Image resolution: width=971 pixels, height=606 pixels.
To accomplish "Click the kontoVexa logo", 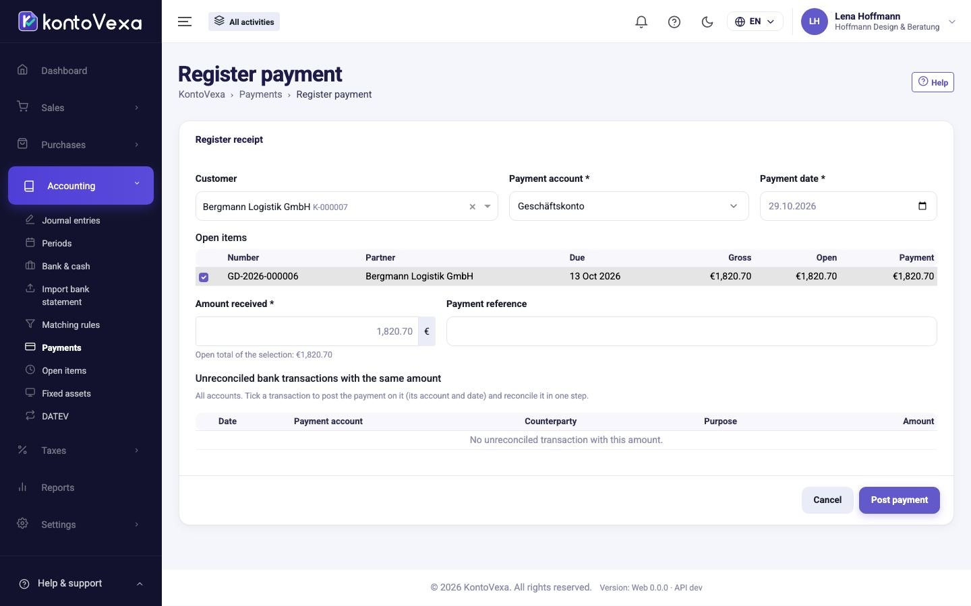I will coord(80,22).
